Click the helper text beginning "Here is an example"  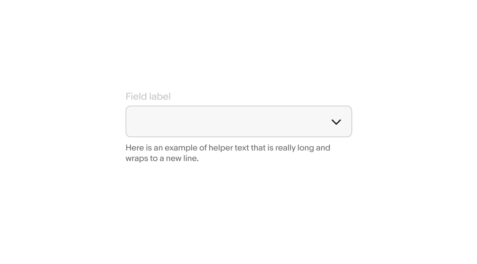[x=228, y=153]
